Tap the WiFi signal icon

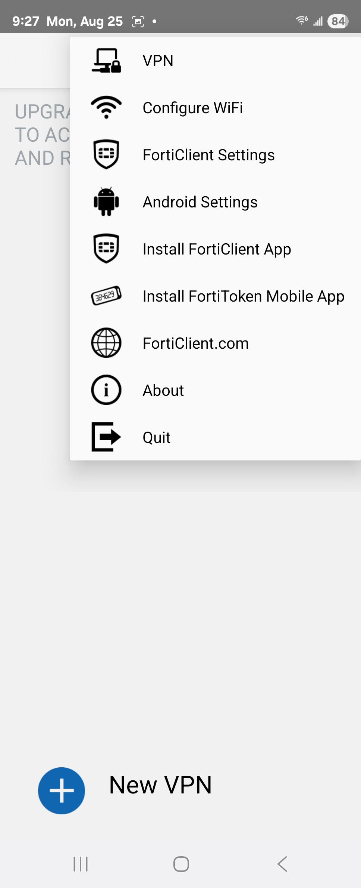click(106, 107)
